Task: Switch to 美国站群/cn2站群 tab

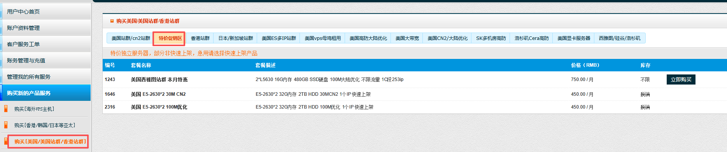Action: (131, 38)
